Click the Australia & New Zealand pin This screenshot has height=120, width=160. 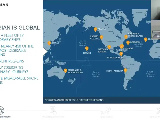click(65, 71)
